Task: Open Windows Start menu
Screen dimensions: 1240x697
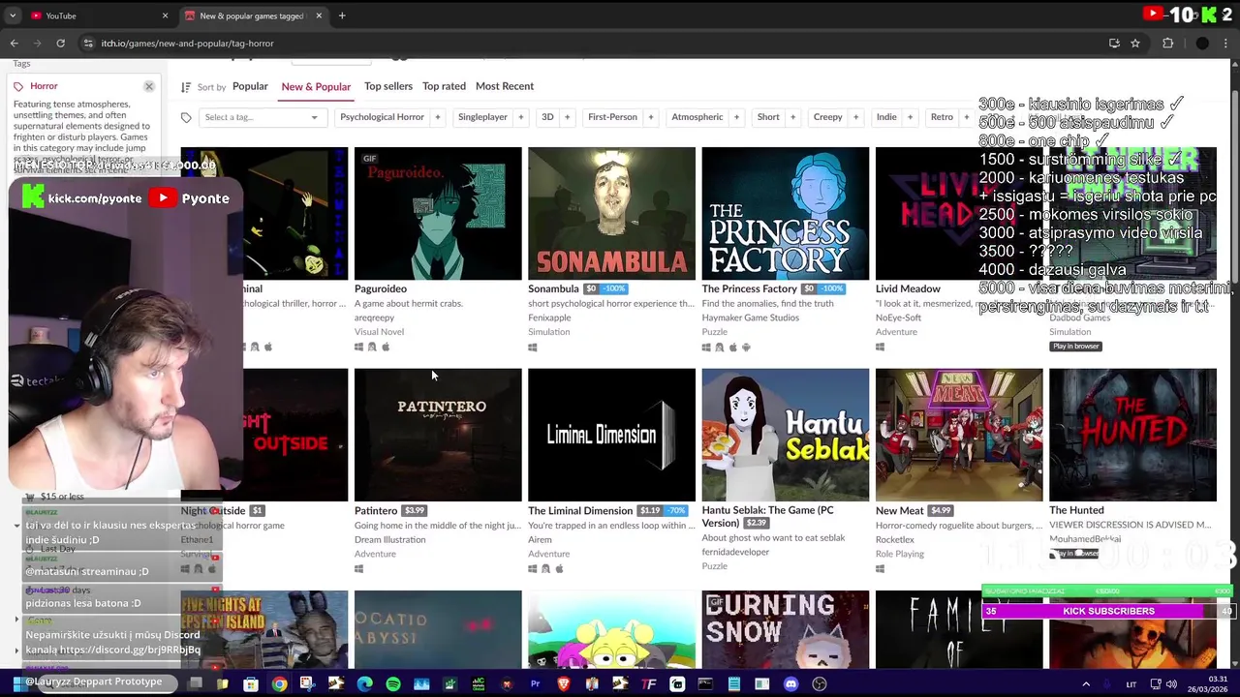Action: (x=17, y=684)
